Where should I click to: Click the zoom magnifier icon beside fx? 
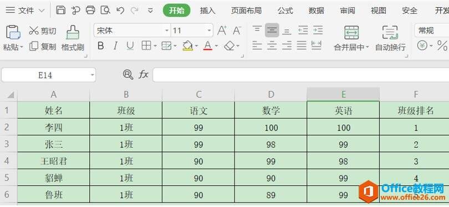(128, 75)
